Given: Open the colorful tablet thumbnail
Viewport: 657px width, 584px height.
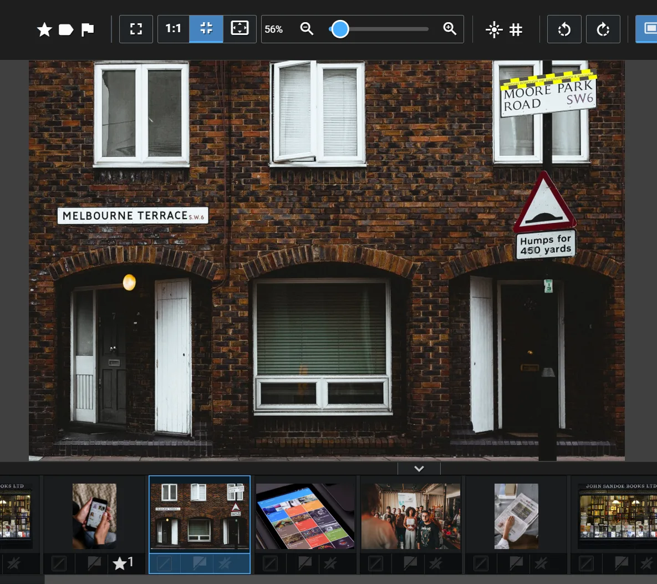Looking at the screenshot, I should point(305,516).
